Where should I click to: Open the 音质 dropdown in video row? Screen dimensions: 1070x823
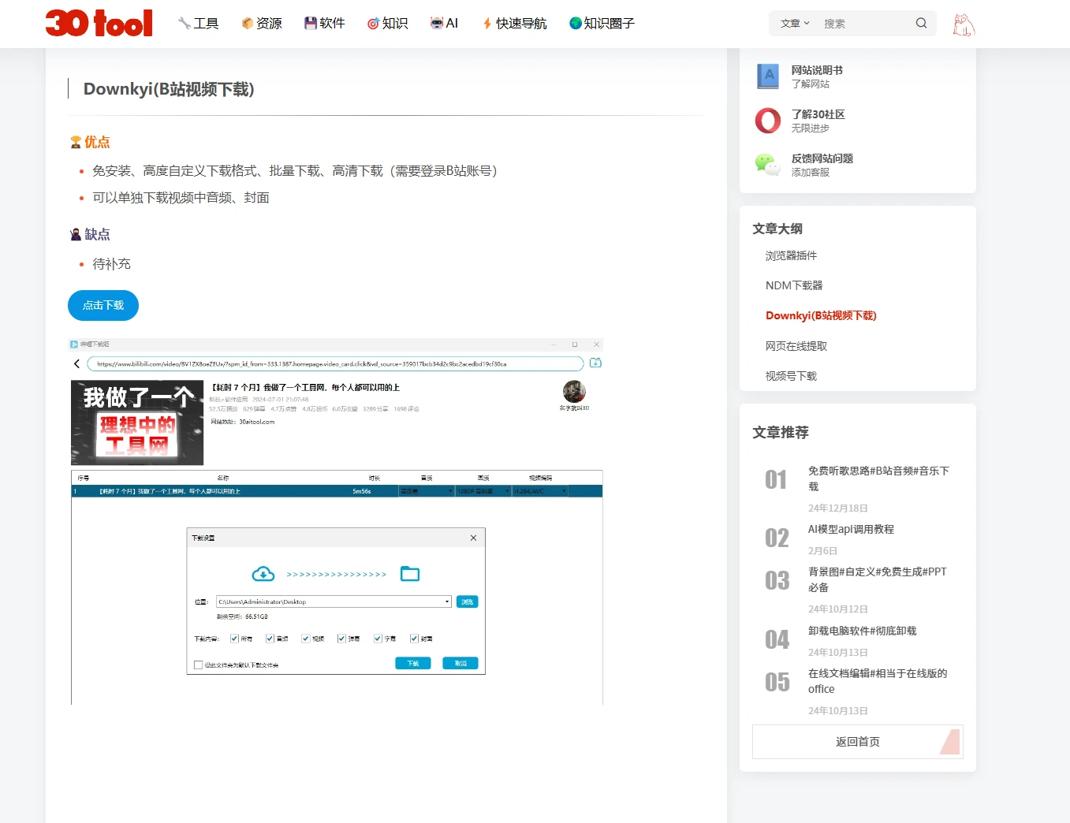tap(427, 491)
